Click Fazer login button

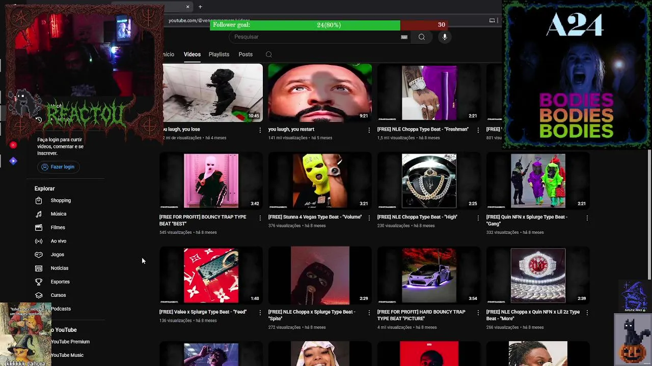pyautogui.click(x=58, y=167)
